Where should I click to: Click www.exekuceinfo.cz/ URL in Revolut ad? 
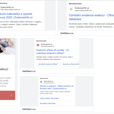(49, 83)
